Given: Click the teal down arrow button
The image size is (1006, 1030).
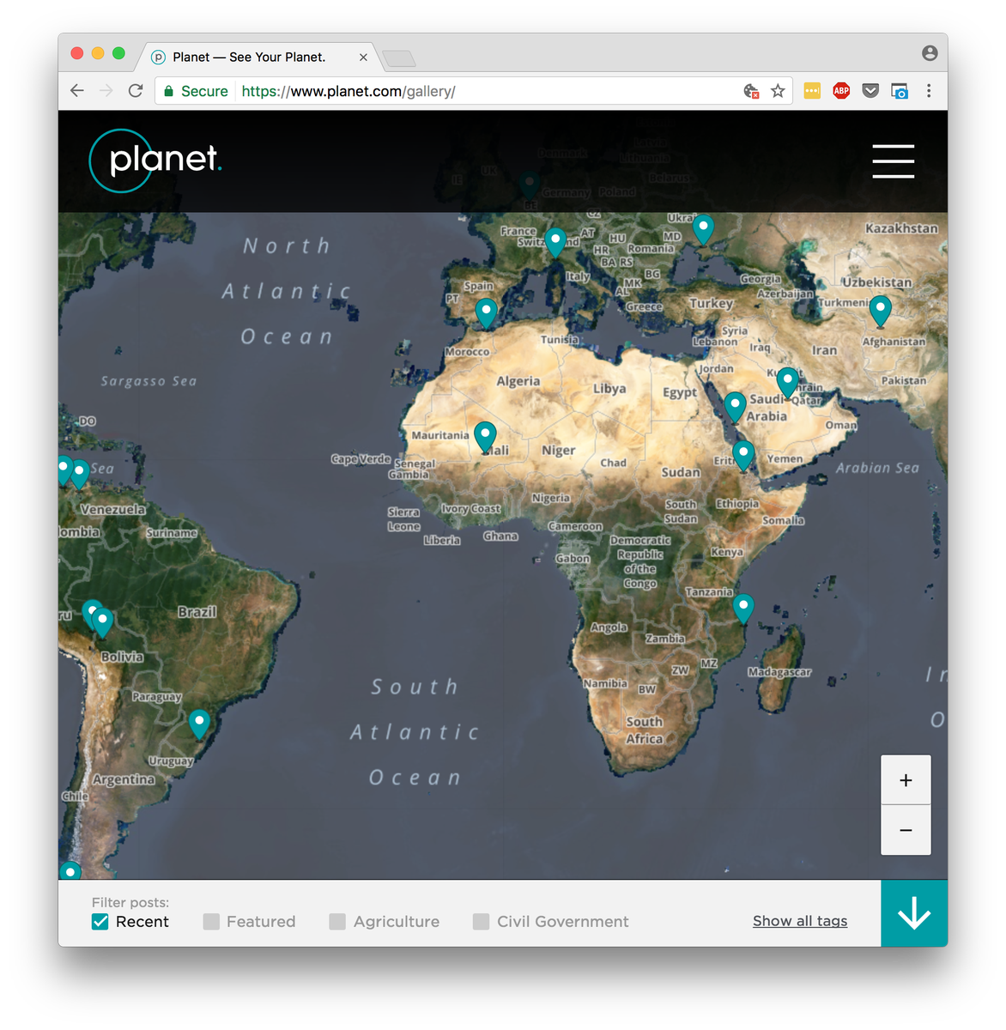Looking at the screenshot, I should 914,913.
